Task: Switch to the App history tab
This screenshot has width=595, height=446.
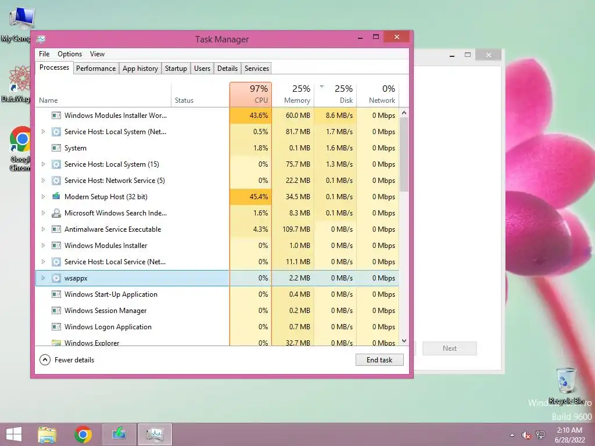Action: point(140,69)
